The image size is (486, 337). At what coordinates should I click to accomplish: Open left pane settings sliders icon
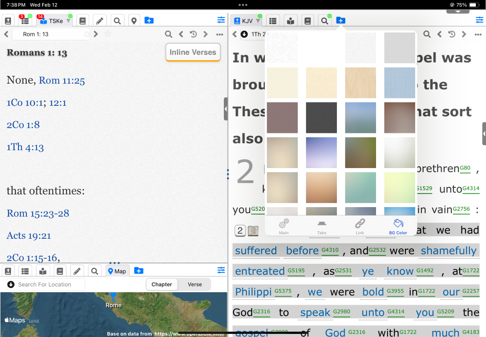pyautogui.click(x=221, y=20)
